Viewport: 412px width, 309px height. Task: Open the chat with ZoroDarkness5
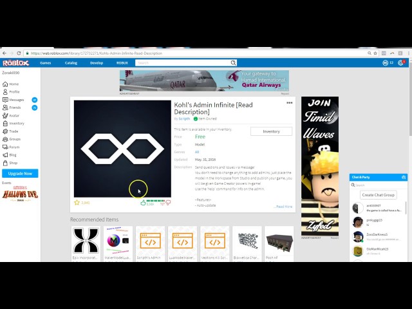(378, 237)
